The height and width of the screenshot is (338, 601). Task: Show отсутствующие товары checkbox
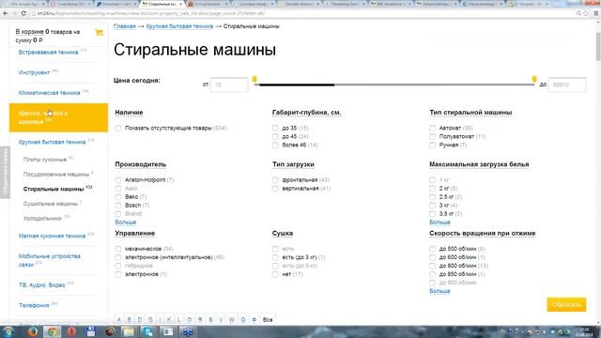coord(118,128)
